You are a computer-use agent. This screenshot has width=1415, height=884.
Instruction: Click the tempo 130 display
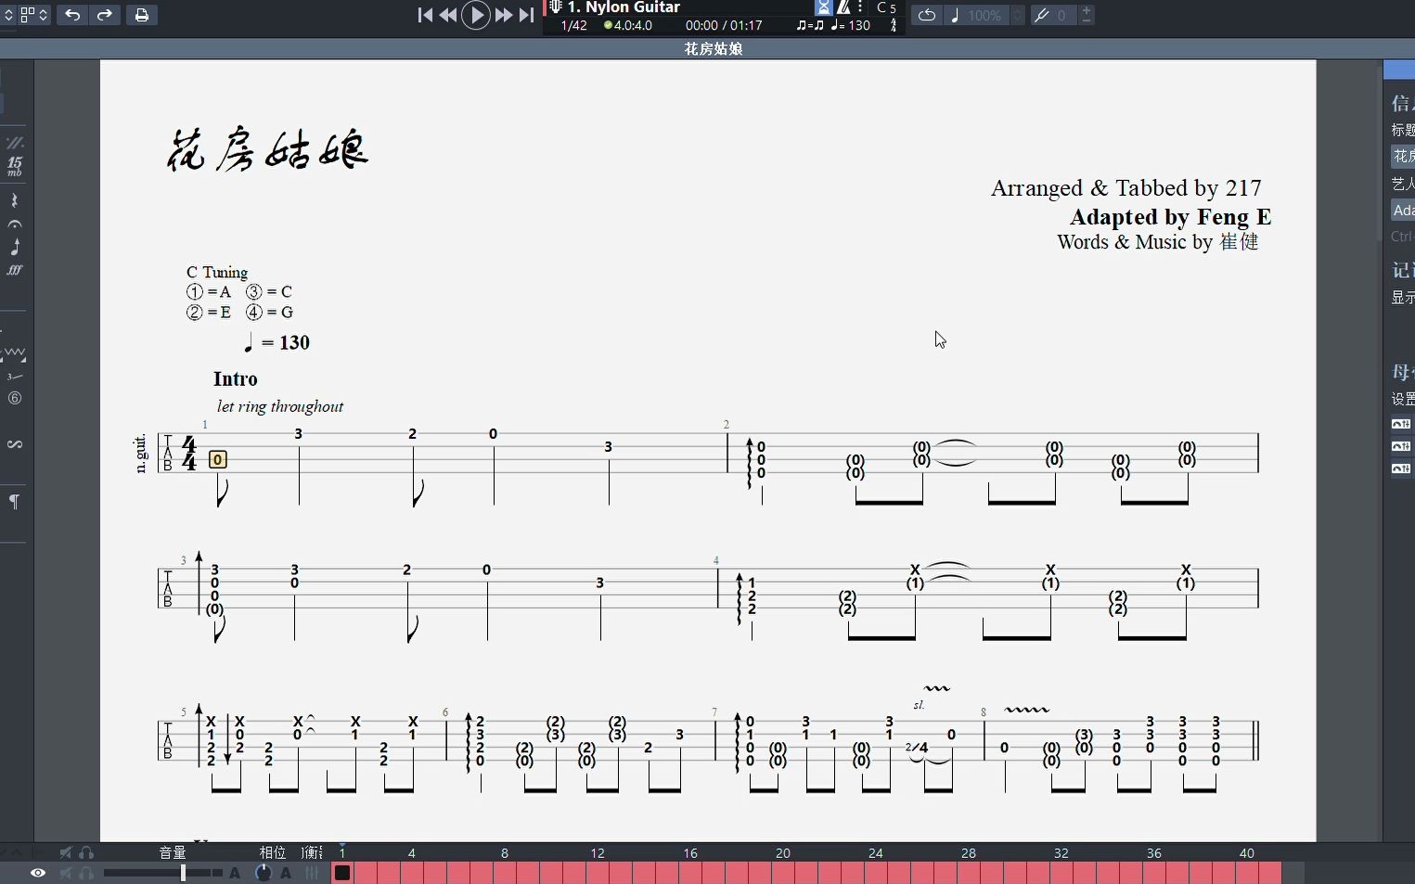[851, 25]
